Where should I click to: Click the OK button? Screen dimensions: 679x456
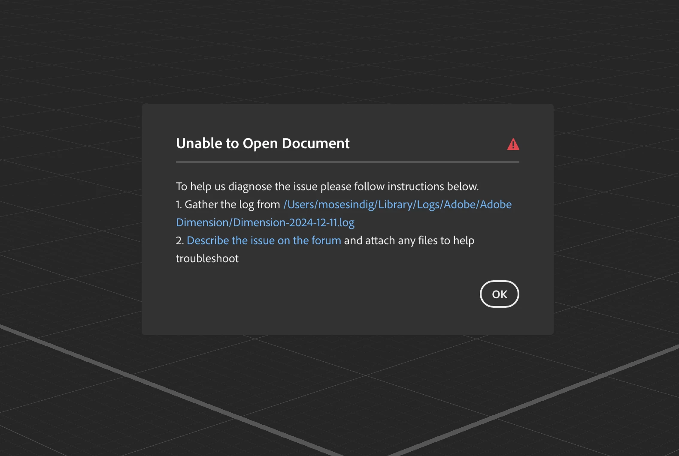click(499, 294)
